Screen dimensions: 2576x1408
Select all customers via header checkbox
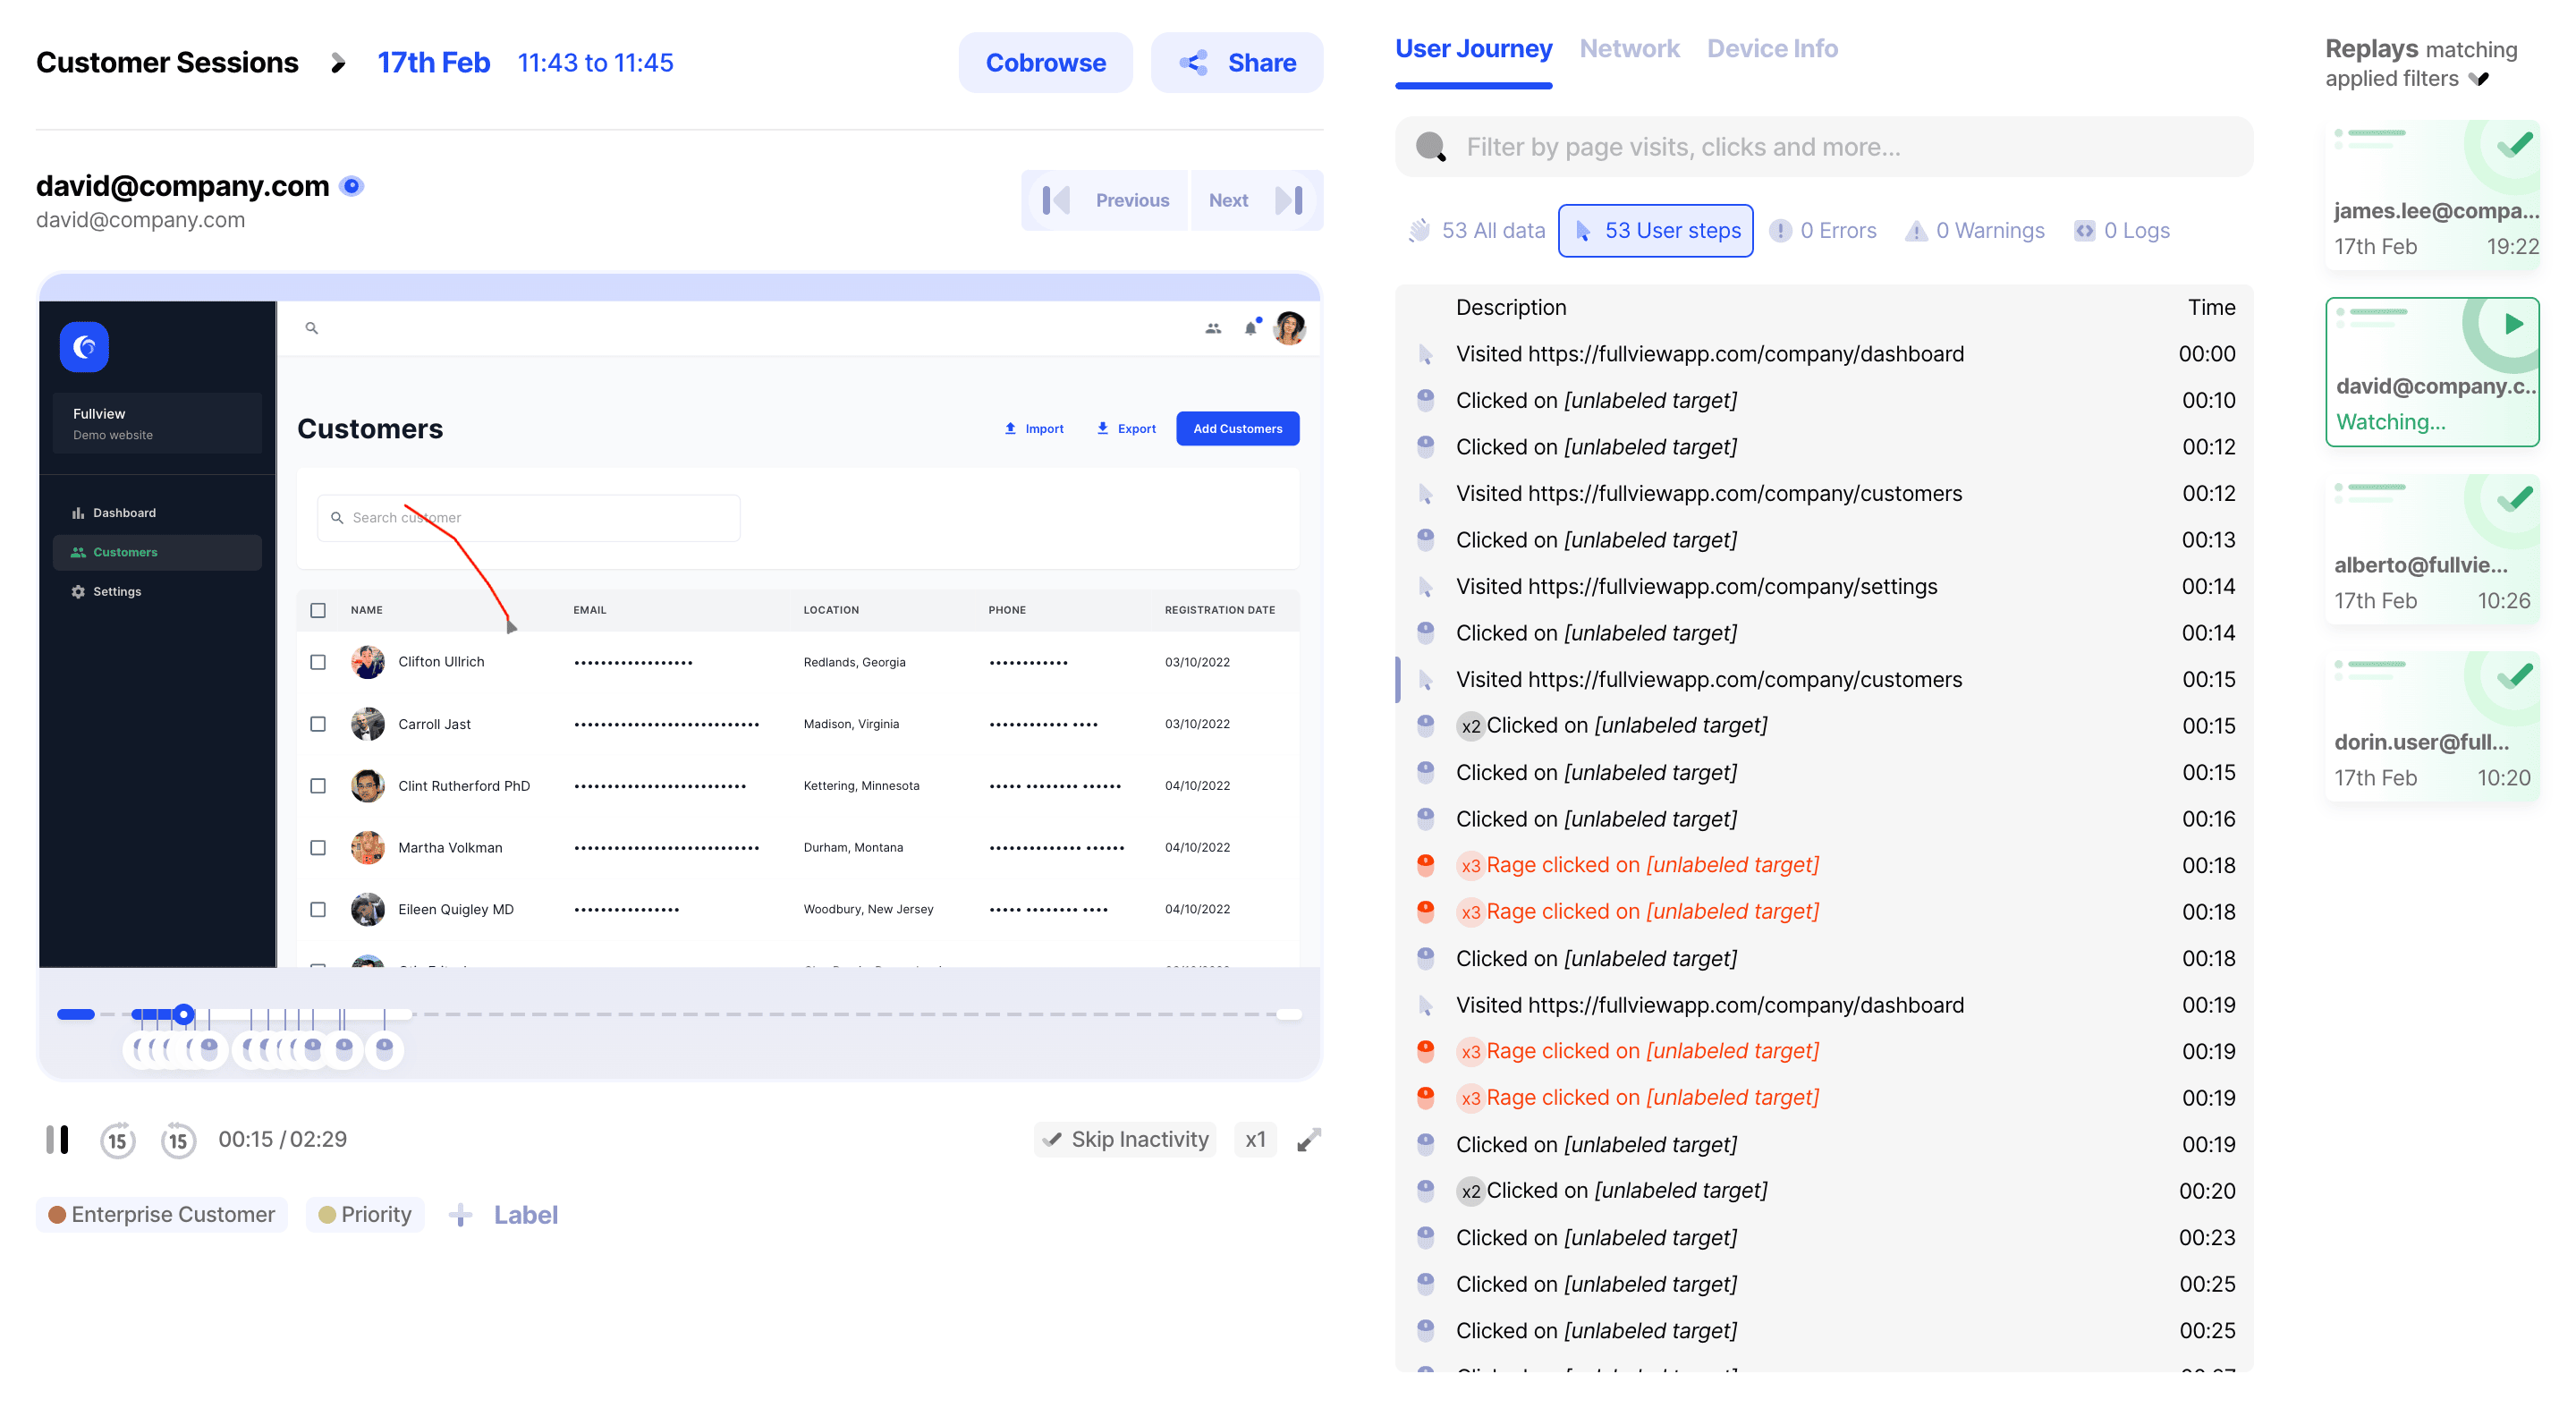[x=318, y=610]
